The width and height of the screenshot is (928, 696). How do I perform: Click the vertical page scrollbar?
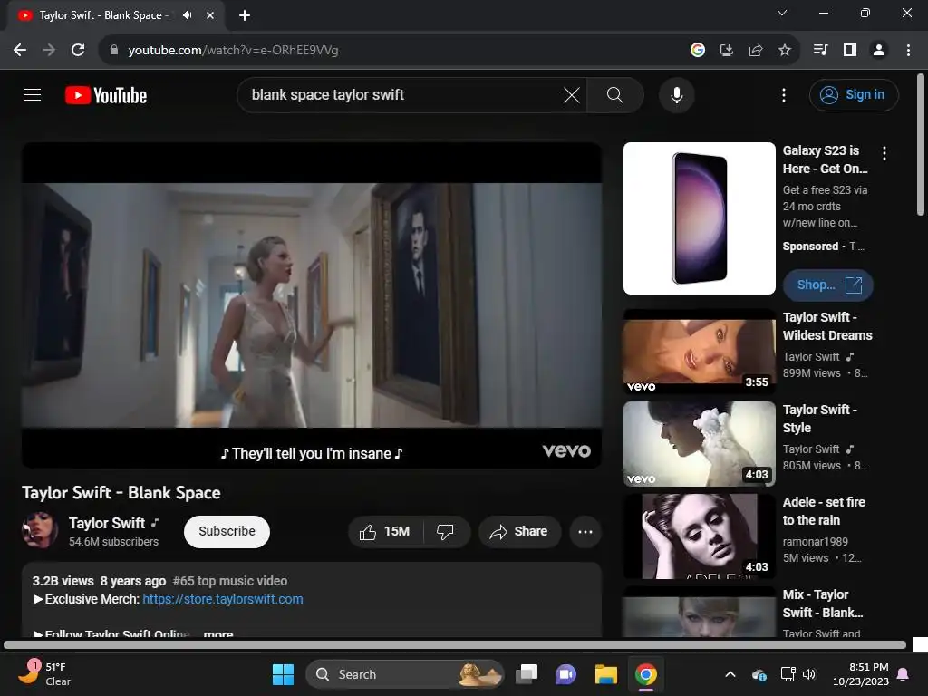(x=921, y=145)
